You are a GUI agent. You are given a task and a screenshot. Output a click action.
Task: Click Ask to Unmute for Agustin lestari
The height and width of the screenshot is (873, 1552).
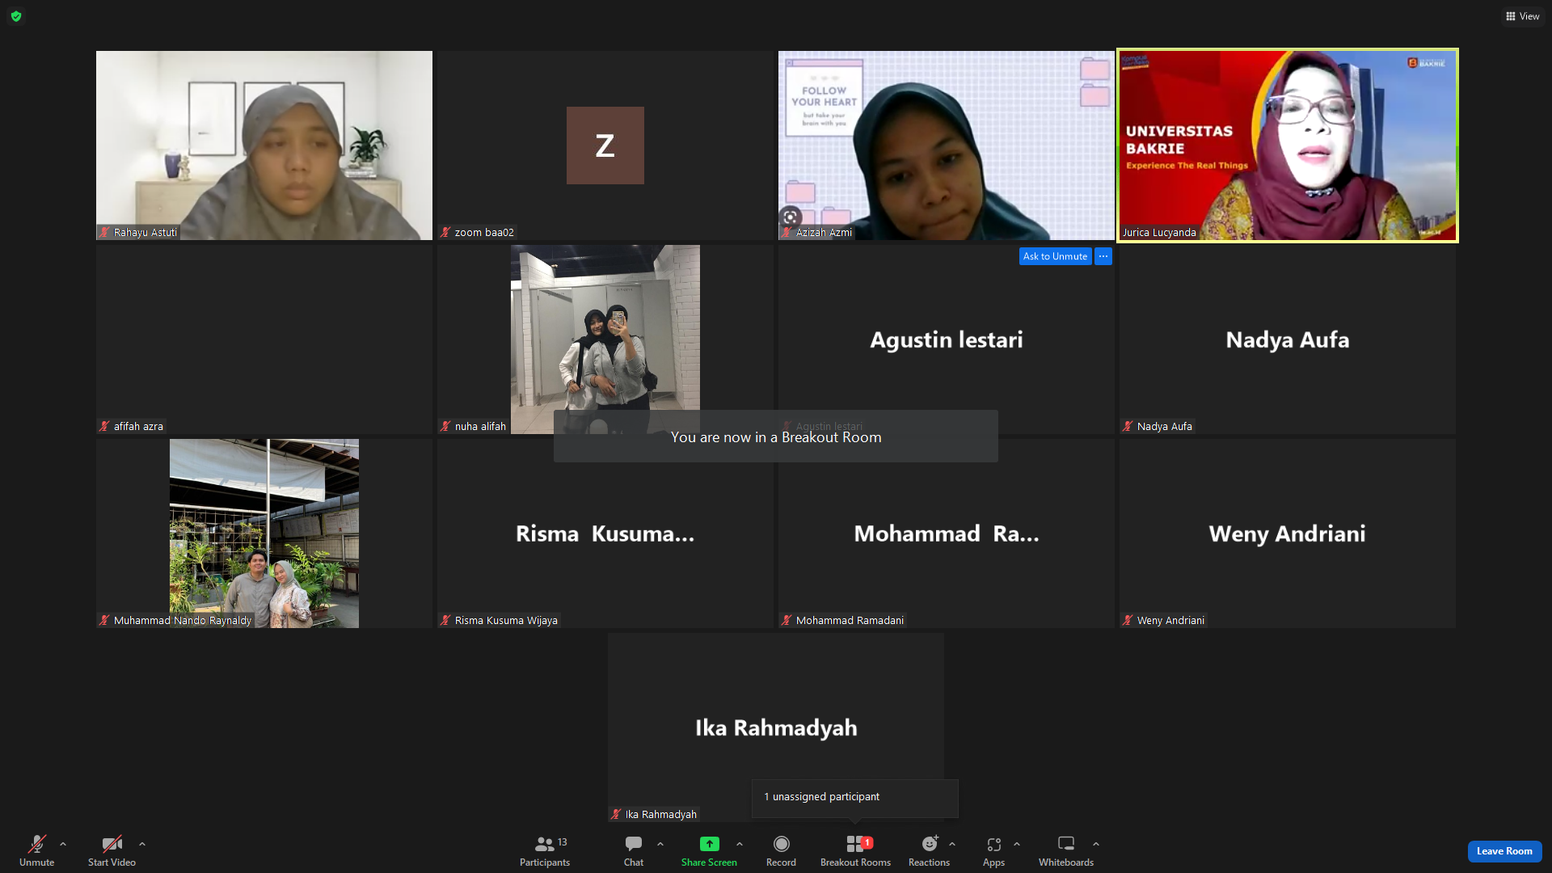[x=1055, y=256]
